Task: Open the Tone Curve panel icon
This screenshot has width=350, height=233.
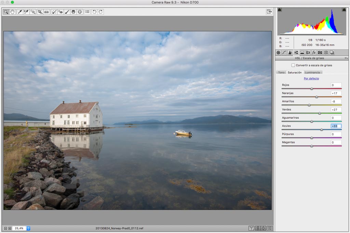Action: pos(284,53)
